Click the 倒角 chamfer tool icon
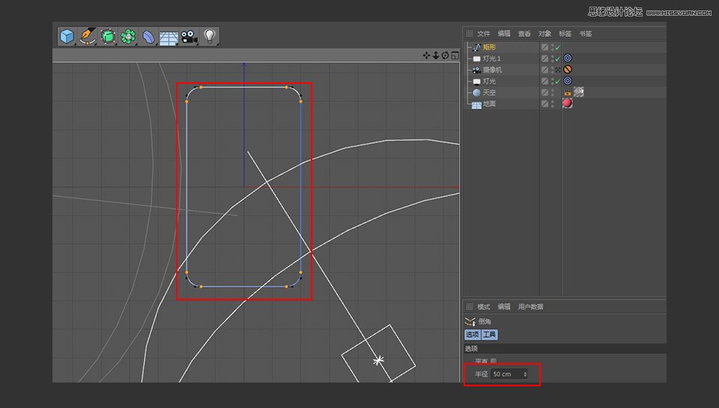This screenshot has width=719, height=408. pos(470,321)
